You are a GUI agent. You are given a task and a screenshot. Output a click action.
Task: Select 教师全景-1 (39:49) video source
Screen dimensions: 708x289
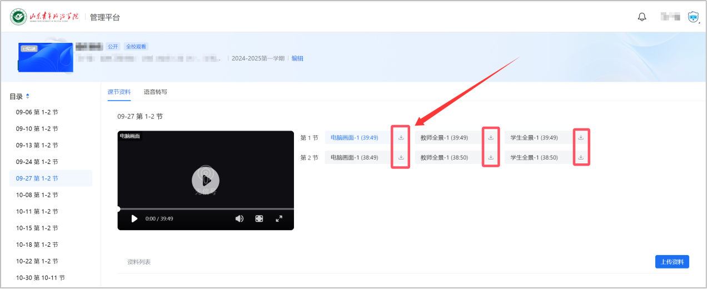pos(444,138)
